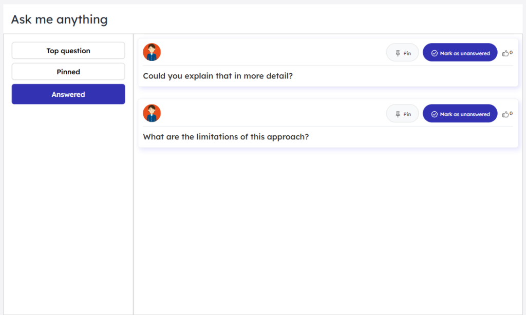
Task: Click checkmark circle icon on limitations question
Action: 434,114
